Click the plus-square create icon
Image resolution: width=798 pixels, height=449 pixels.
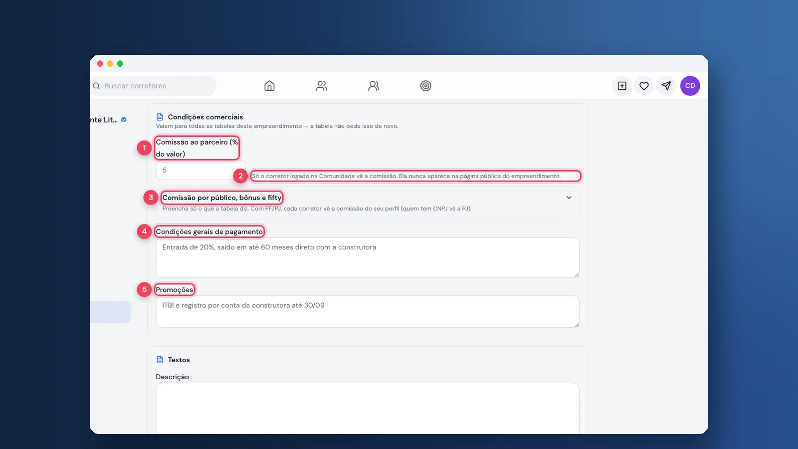pos(622,86)
